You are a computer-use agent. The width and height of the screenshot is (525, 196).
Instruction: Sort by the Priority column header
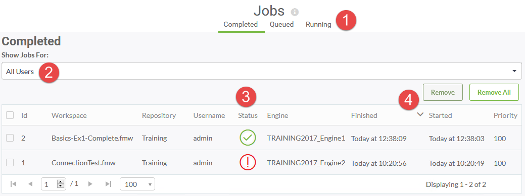505,115
